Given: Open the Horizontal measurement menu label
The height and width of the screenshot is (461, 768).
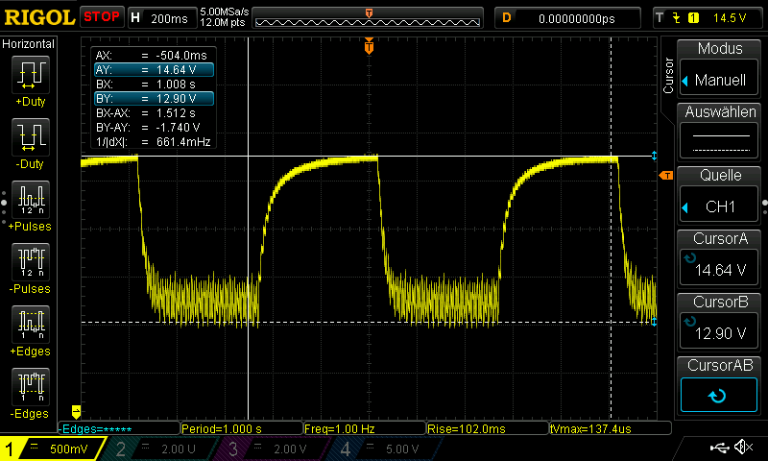Looking at the screenshot, I should (x=29, y=44).
